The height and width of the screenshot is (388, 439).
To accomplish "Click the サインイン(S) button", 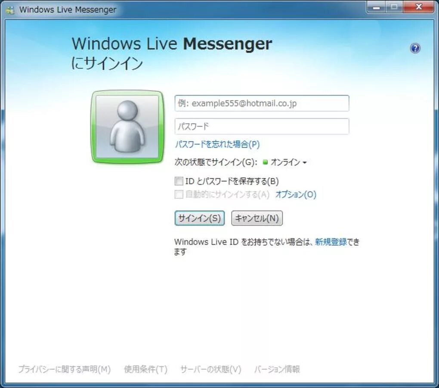I will pyautogui.click(x=200, y=218).
